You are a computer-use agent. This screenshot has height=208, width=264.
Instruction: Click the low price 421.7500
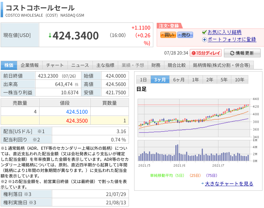116,92
